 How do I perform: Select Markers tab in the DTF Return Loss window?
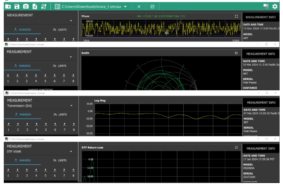(23, 160)
